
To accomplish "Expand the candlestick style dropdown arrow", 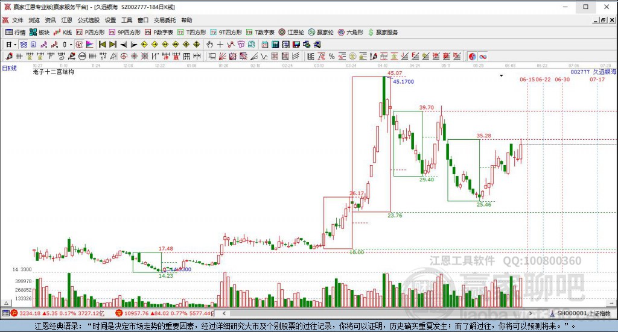I will pos(71,45).
